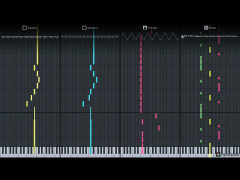
Task: Click the long yellow note in Square 1 lane
Action: pyautogui.click(x=37, y=46)
